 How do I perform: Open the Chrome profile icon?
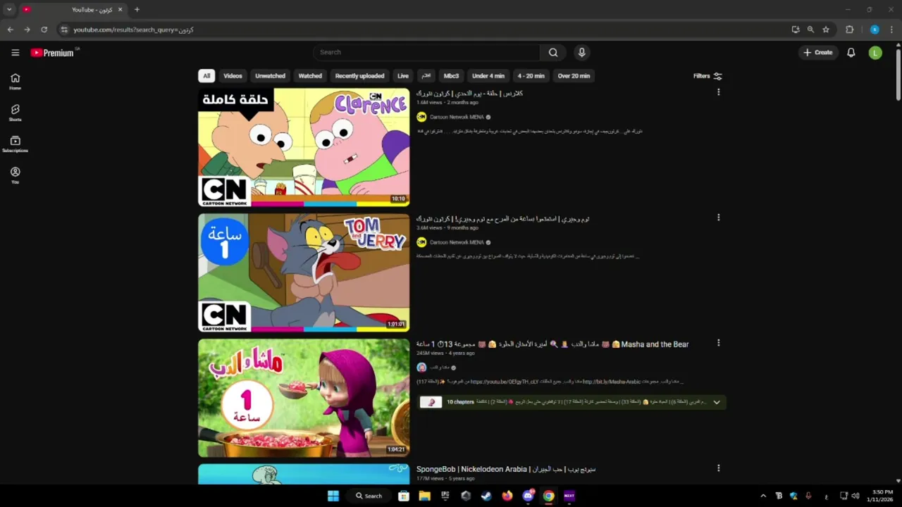pyautogui.click(x=875, y=30)
